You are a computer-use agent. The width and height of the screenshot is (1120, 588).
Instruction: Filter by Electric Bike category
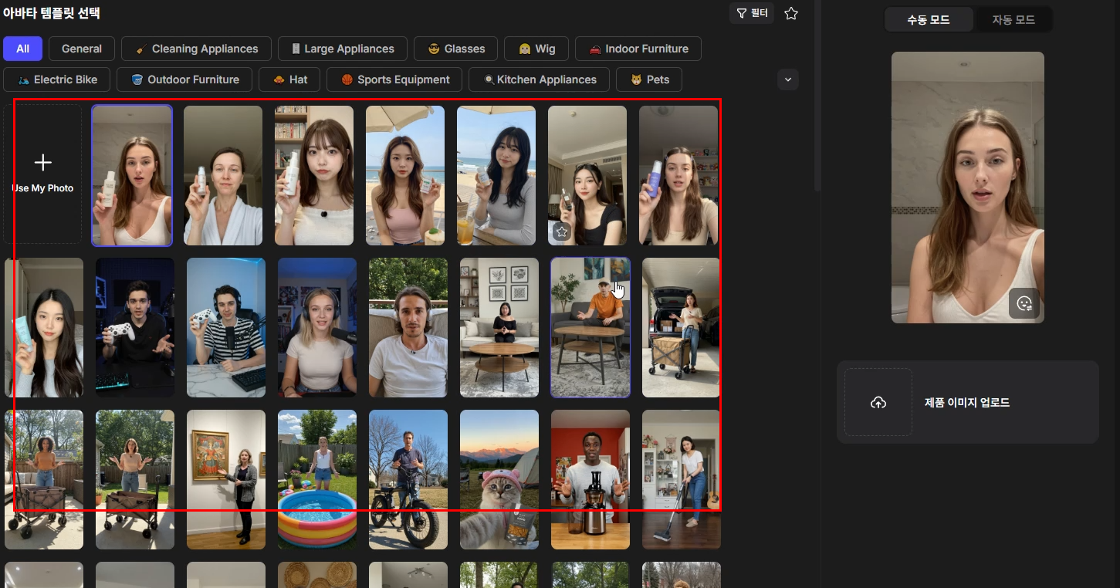[x=56, y=79]
